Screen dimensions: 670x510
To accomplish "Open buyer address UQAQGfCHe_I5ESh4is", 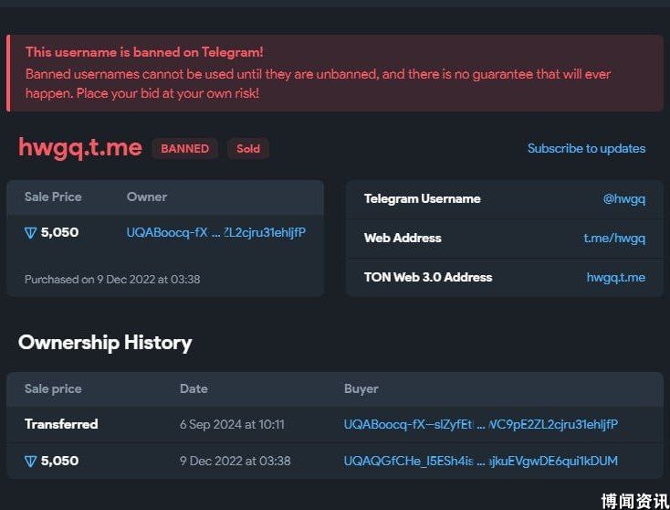I will tap(481, 461).
